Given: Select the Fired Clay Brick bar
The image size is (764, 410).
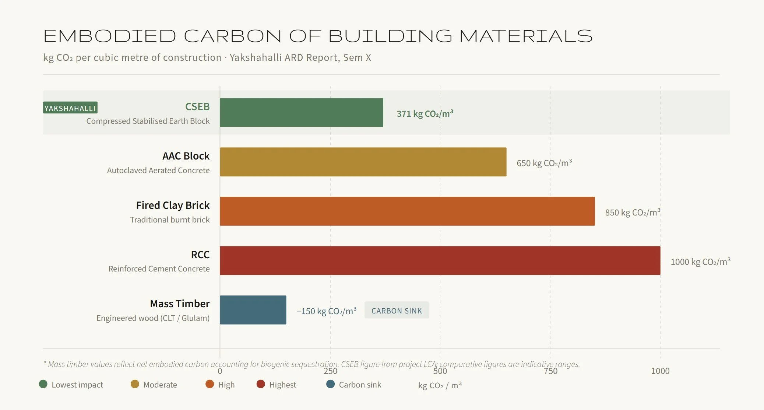Looking at the screenshot, I should (407, 211).
